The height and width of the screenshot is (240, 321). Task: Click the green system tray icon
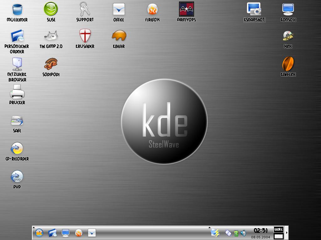click(236, 233)
